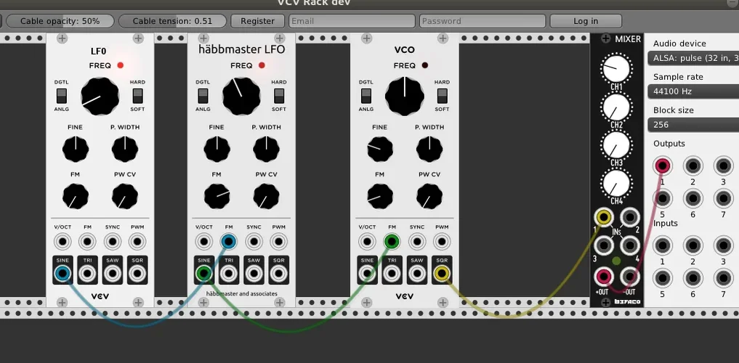Viewport: 739px width, 363px height.
Task: Click audio Inputs jack 6
Action: [692, 278]
